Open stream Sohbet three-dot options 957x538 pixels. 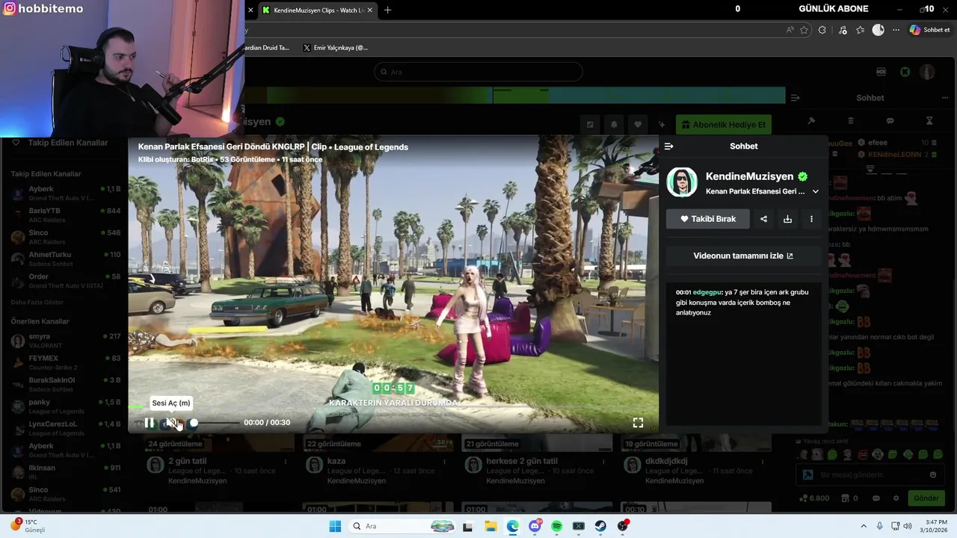945,98
